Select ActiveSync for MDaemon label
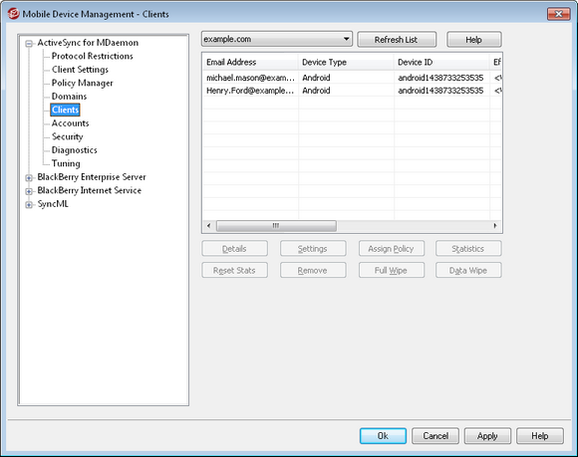The image size is (578, 457). pos(88,43)
